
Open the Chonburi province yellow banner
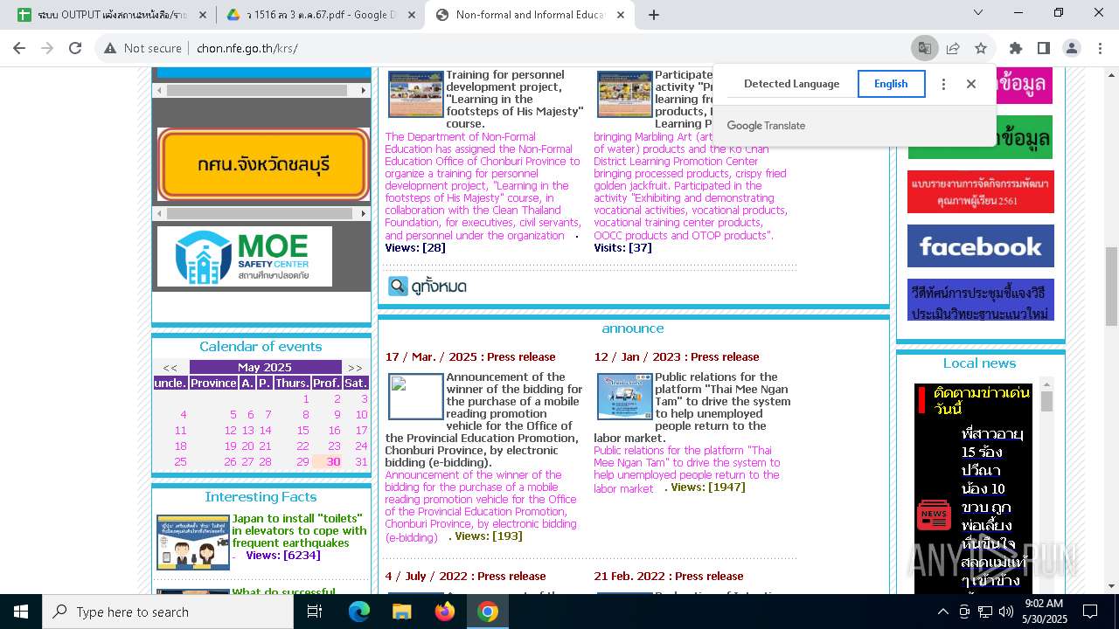tap(263, 164)
